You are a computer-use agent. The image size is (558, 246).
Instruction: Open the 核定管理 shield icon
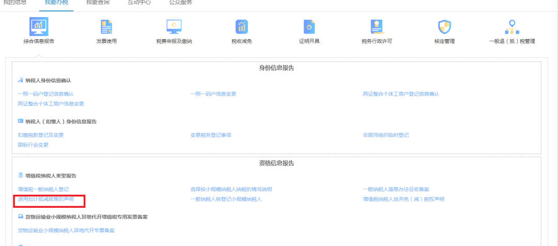pyautogui.click(x=444, y=27)
